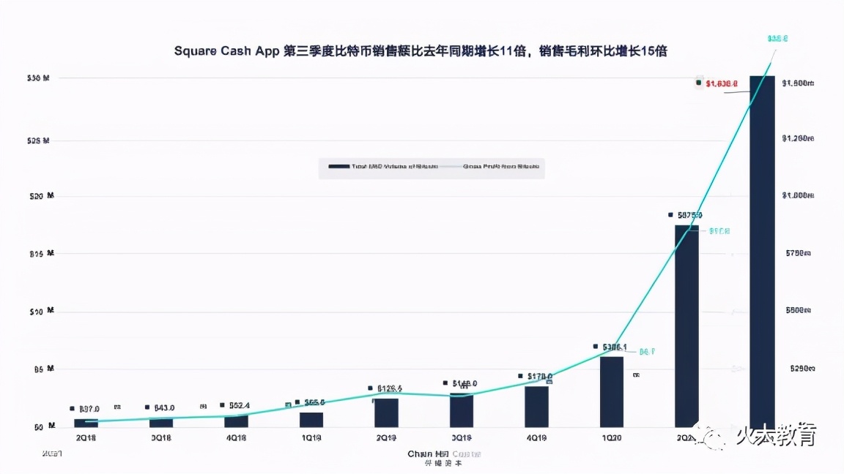Click the $178.0 data label above 4Q19 bar
The width and height of the screenshot is (844, 474).
pos(540,377)
